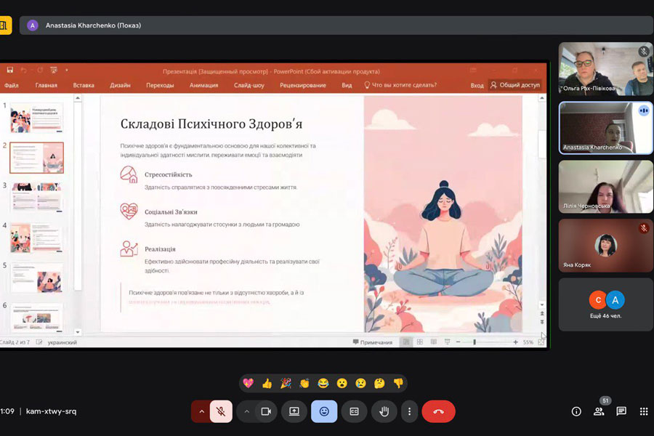Switch to the Вставка ribbon tab
Image resolution: width=654 pixels, height=436 pixels.
(x=84, y=85)
